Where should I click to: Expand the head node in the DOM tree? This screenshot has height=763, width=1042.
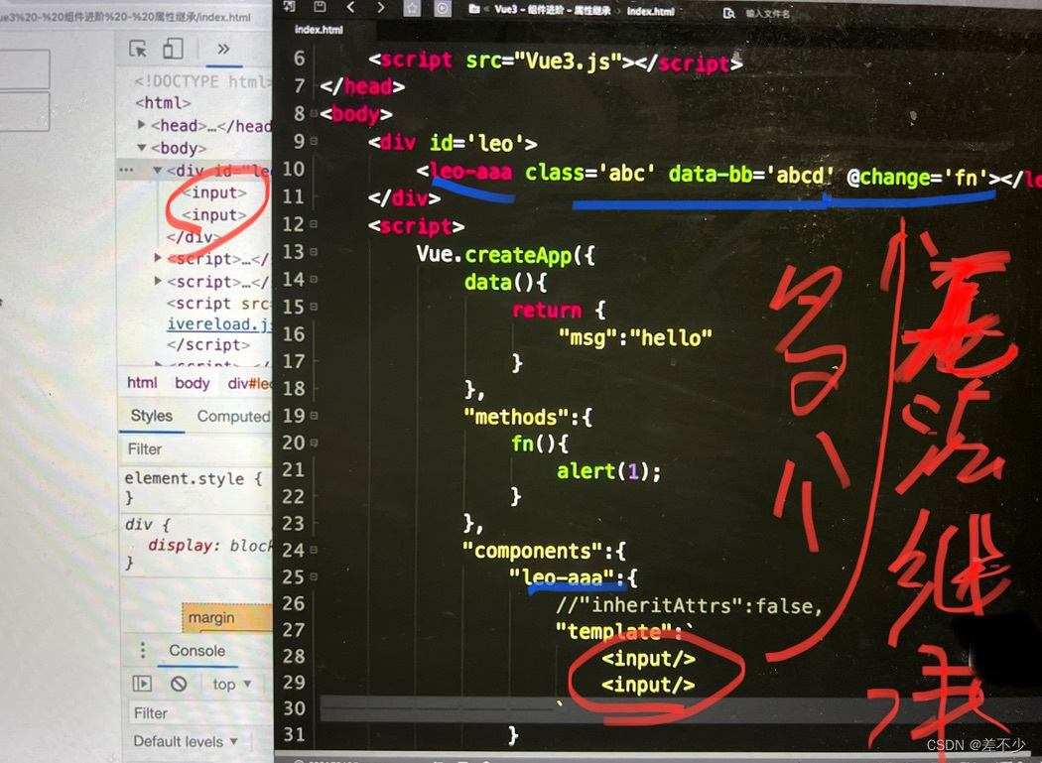click(x=141, y=124)
